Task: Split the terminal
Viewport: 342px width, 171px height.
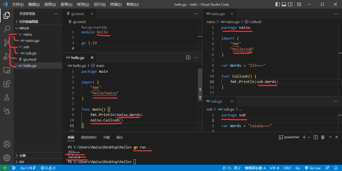Action: (316, 137)
